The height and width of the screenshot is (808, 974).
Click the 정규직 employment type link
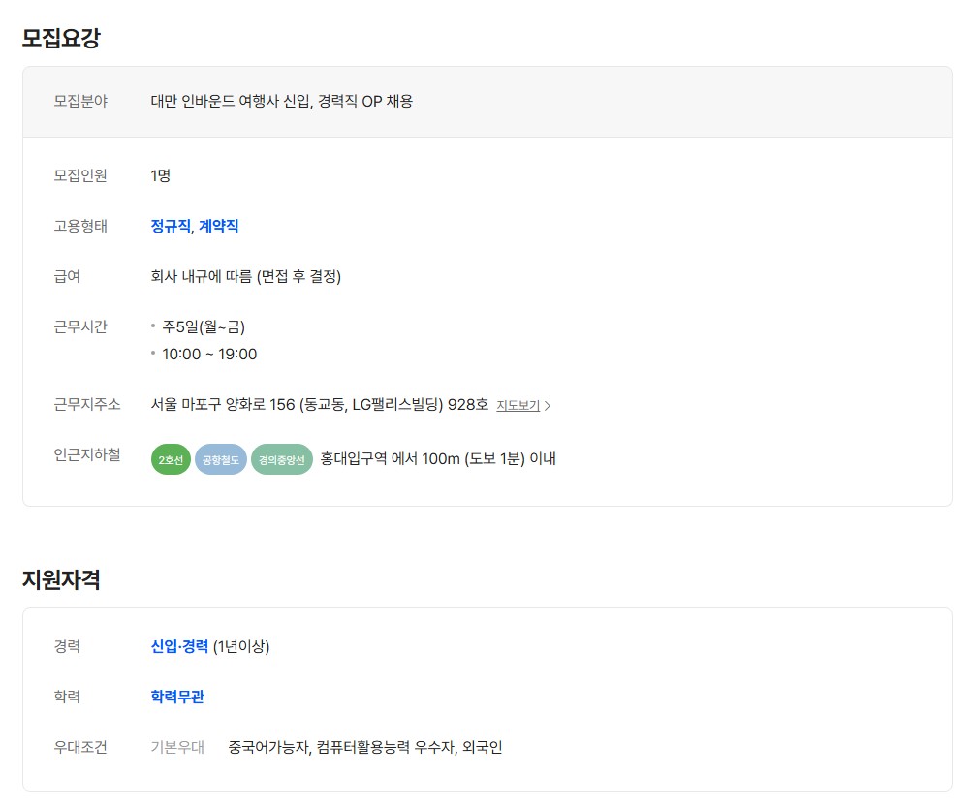[171, 226]
